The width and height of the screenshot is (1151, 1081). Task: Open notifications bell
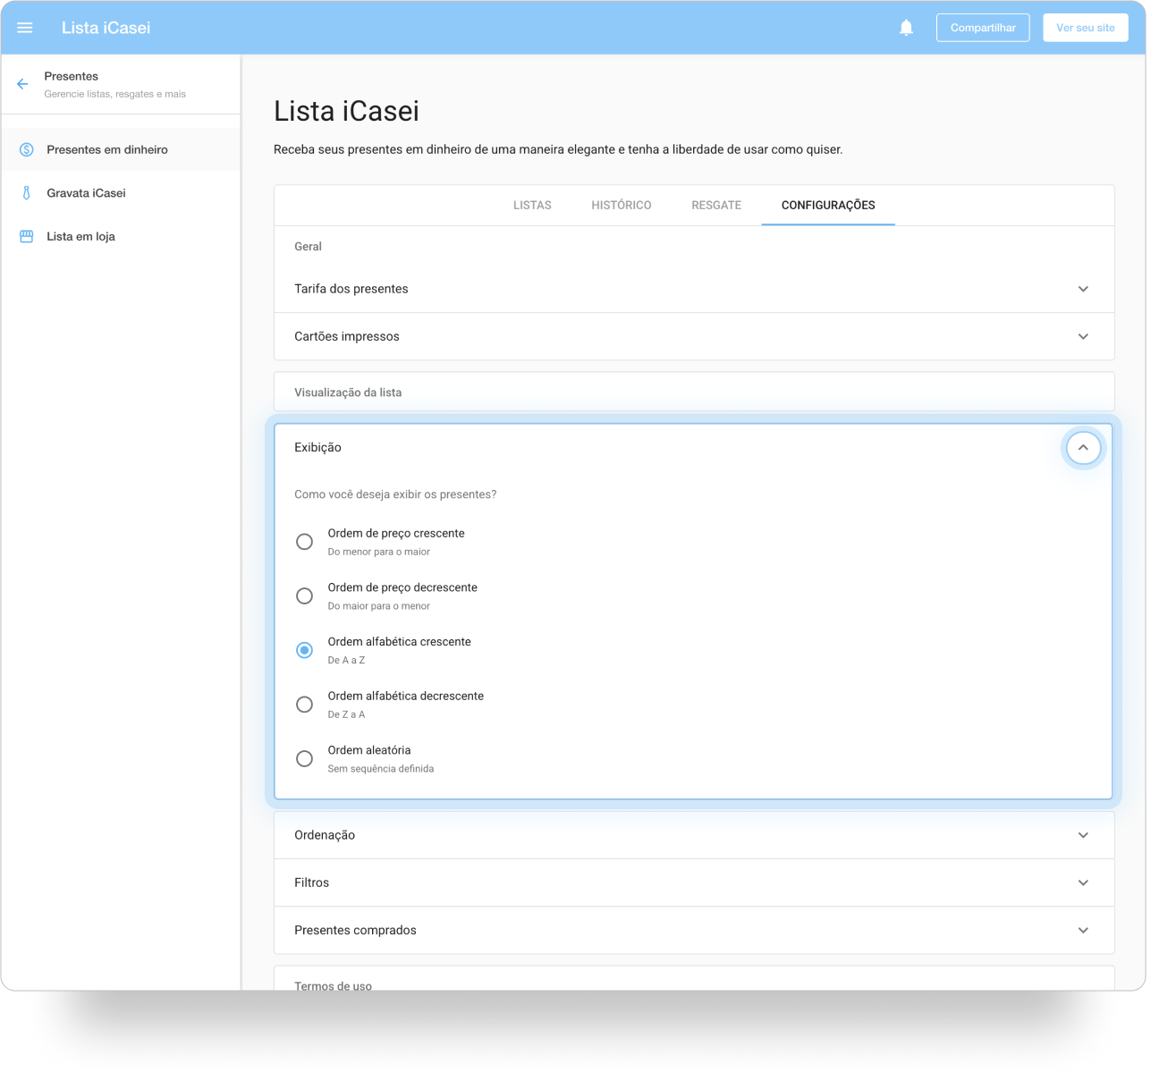pos(906,28)
